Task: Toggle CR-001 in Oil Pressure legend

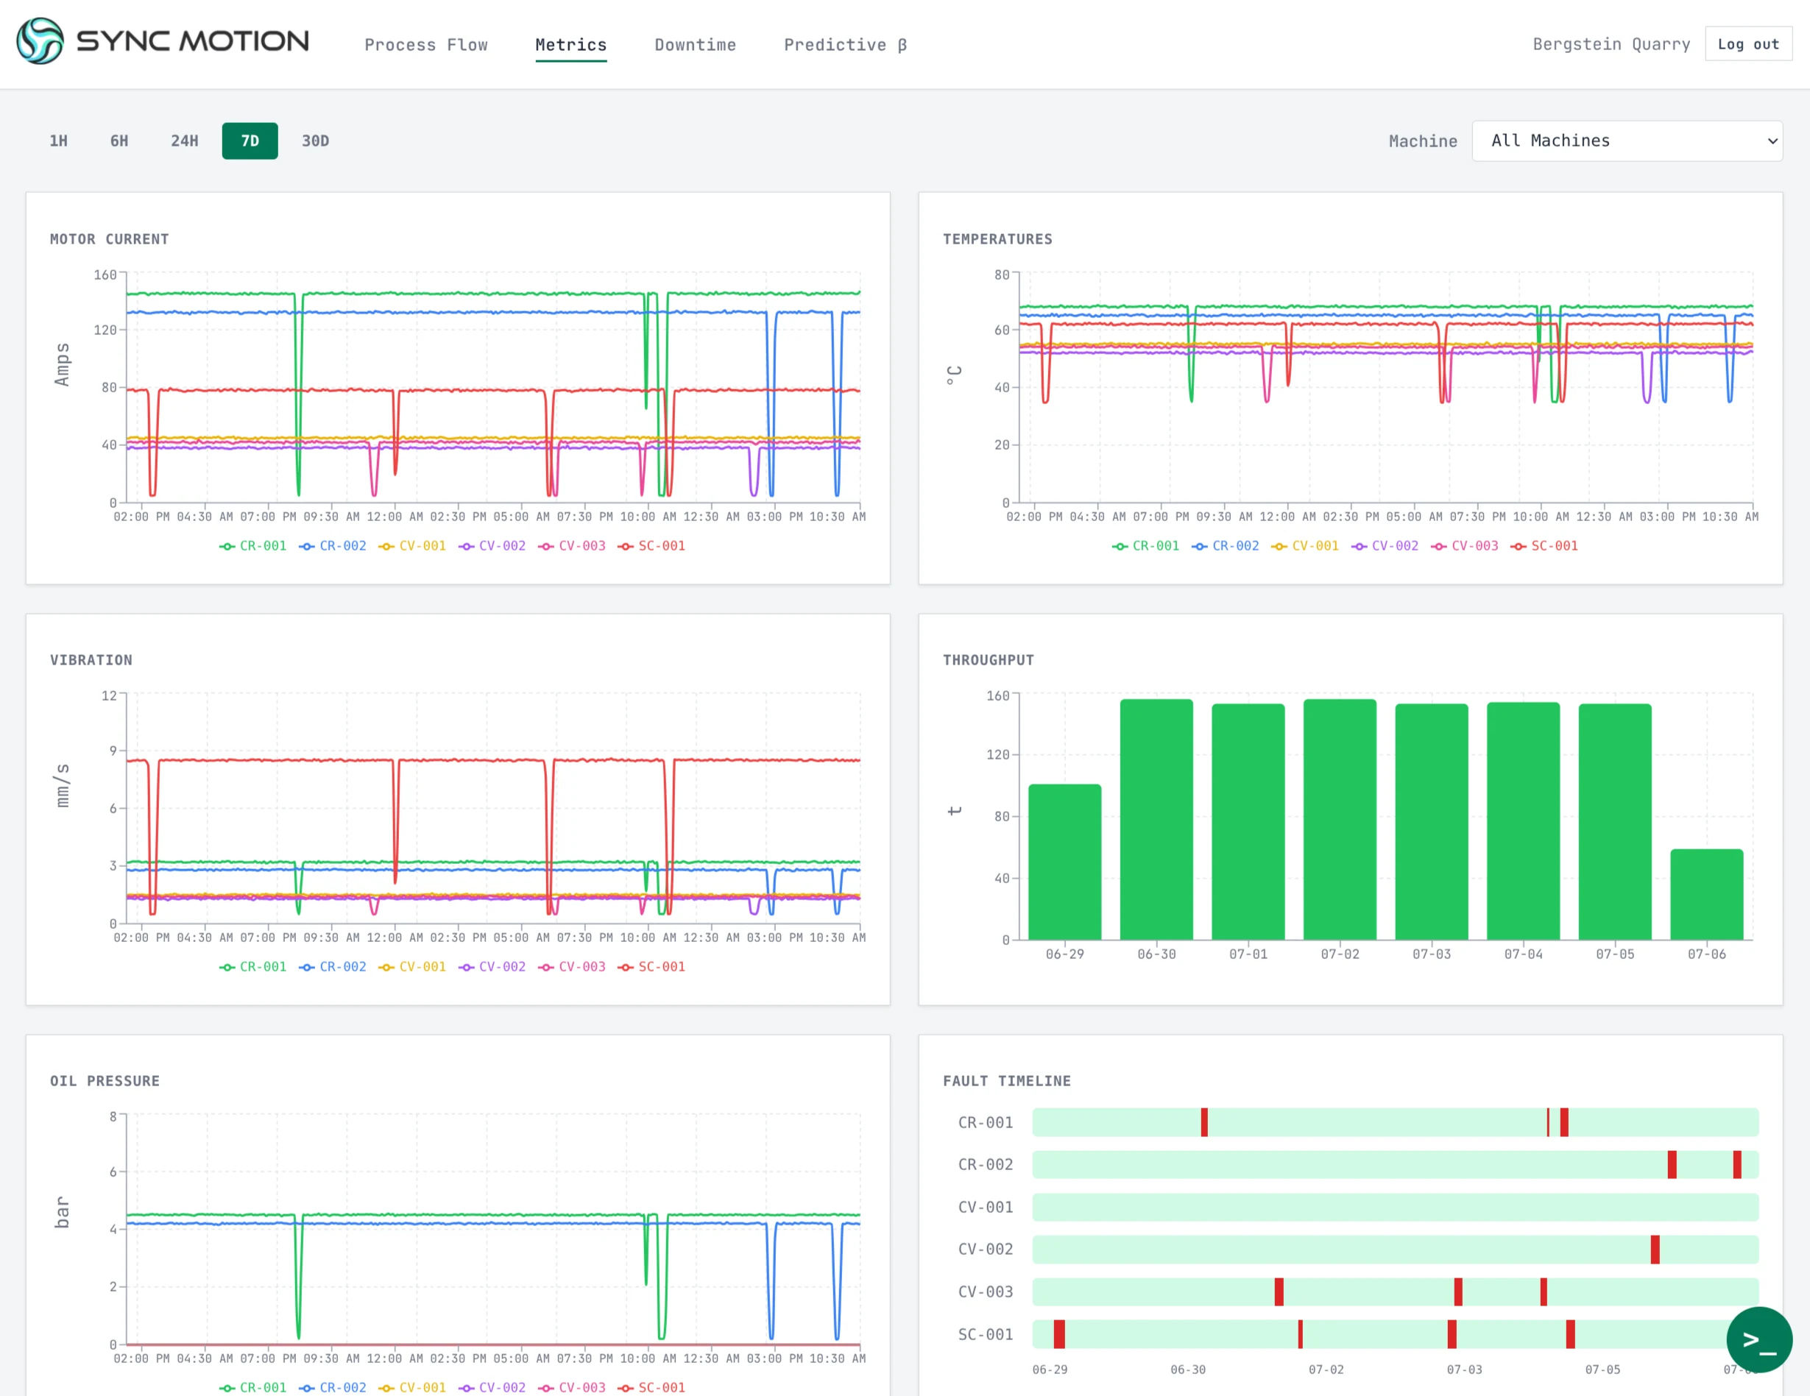Action: coord(252,1388)
